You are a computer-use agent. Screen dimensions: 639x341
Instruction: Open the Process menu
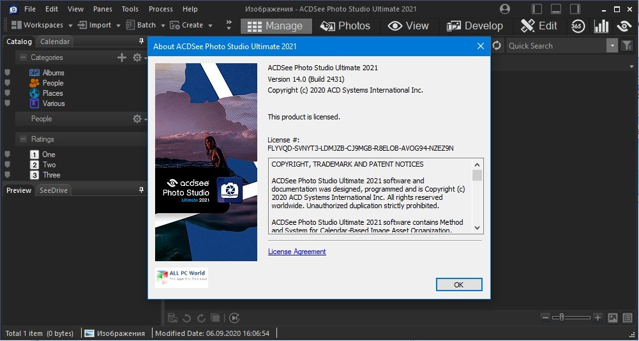[x=160, y=9]
